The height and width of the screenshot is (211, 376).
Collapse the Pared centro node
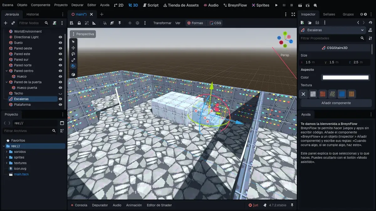[7, 71]
